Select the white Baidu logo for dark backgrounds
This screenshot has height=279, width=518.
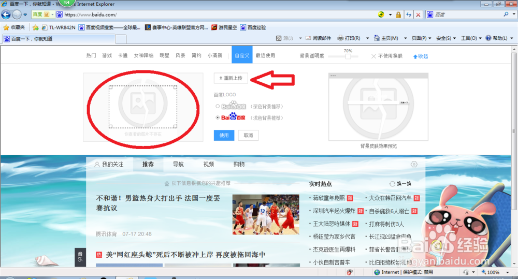coord(218,106)
